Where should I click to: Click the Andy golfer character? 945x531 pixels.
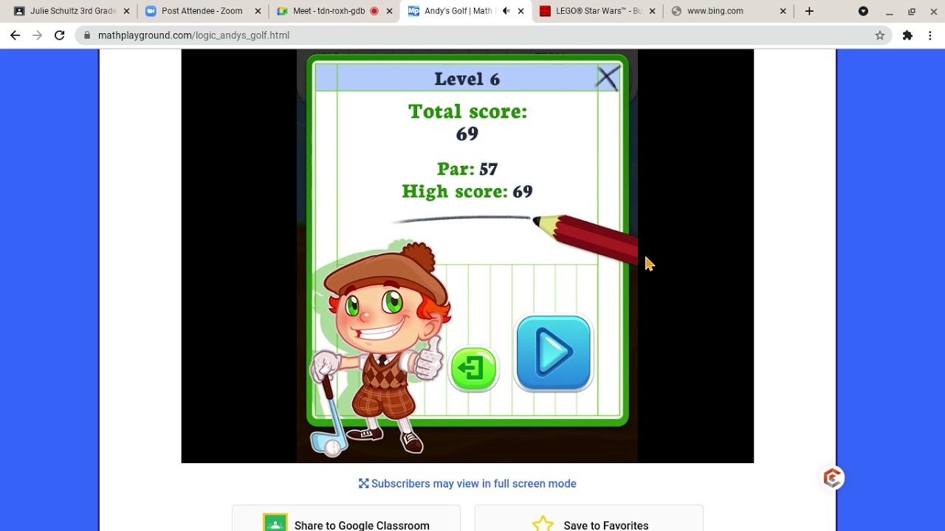(379, 347)
